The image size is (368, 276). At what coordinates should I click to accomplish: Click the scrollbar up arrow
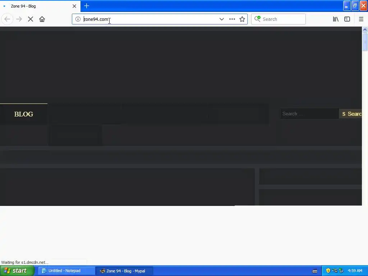click(365, 29)
